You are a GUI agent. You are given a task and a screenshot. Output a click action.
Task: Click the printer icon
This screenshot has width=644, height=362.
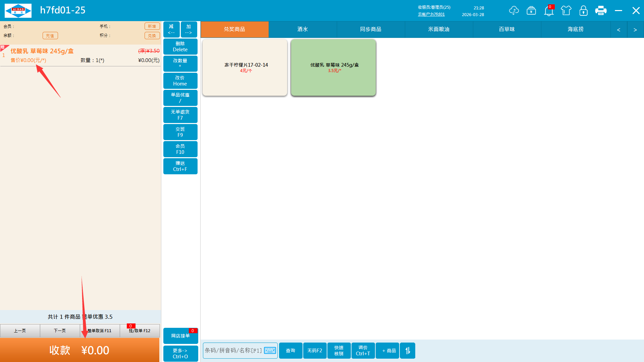[x=601, y=10]
